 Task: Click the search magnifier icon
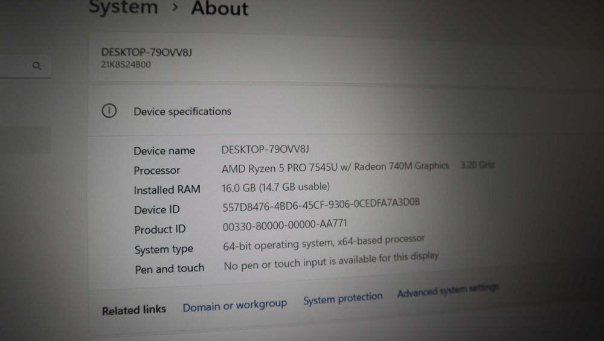(x=37, y=66)
